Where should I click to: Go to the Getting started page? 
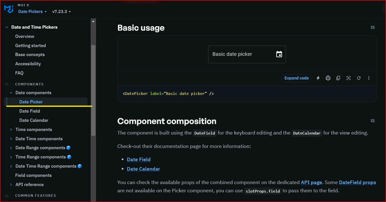30,45
